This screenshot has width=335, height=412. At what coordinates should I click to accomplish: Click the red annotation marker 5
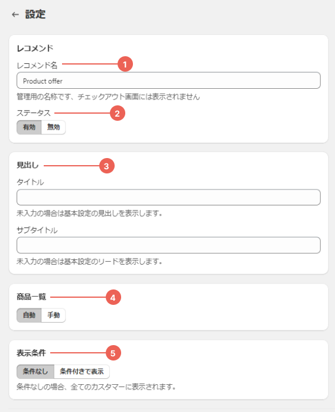click(x=113, y=353)
